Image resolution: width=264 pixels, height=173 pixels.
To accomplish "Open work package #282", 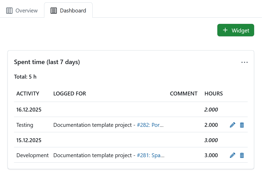I will pos(150,125).
